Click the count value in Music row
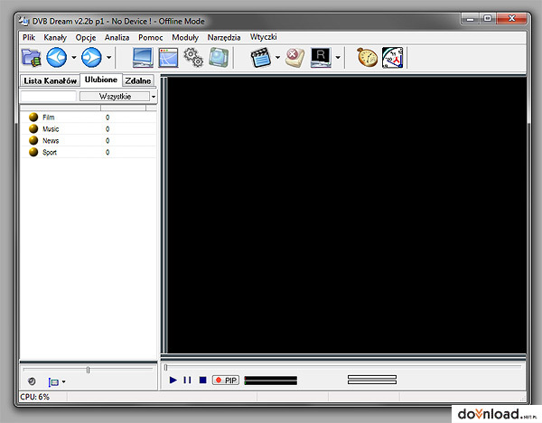Screen dimensions: 542x423 (x=107, y=129)
